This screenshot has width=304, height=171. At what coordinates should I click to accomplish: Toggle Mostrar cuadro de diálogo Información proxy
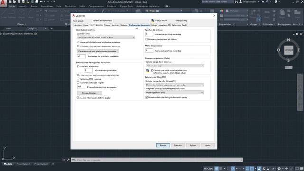[147, 97]
